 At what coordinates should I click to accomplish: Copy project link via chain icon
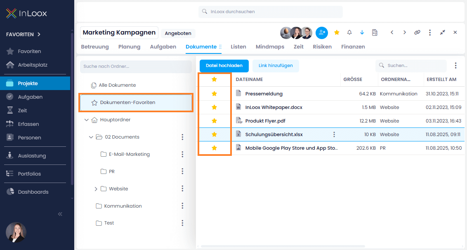coord(417,32)
